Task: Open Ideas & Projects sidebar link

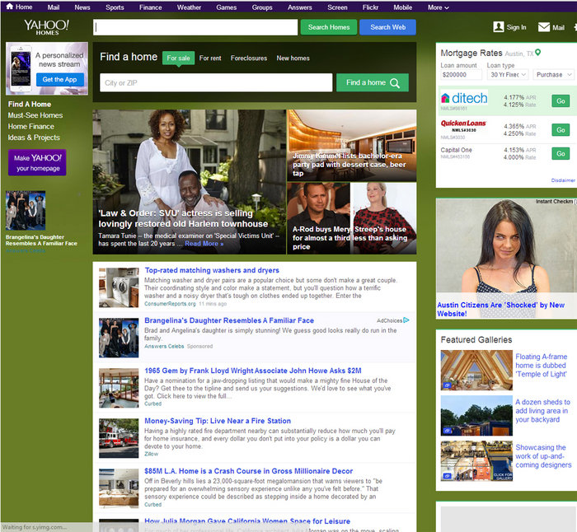Action: point(34,138)
